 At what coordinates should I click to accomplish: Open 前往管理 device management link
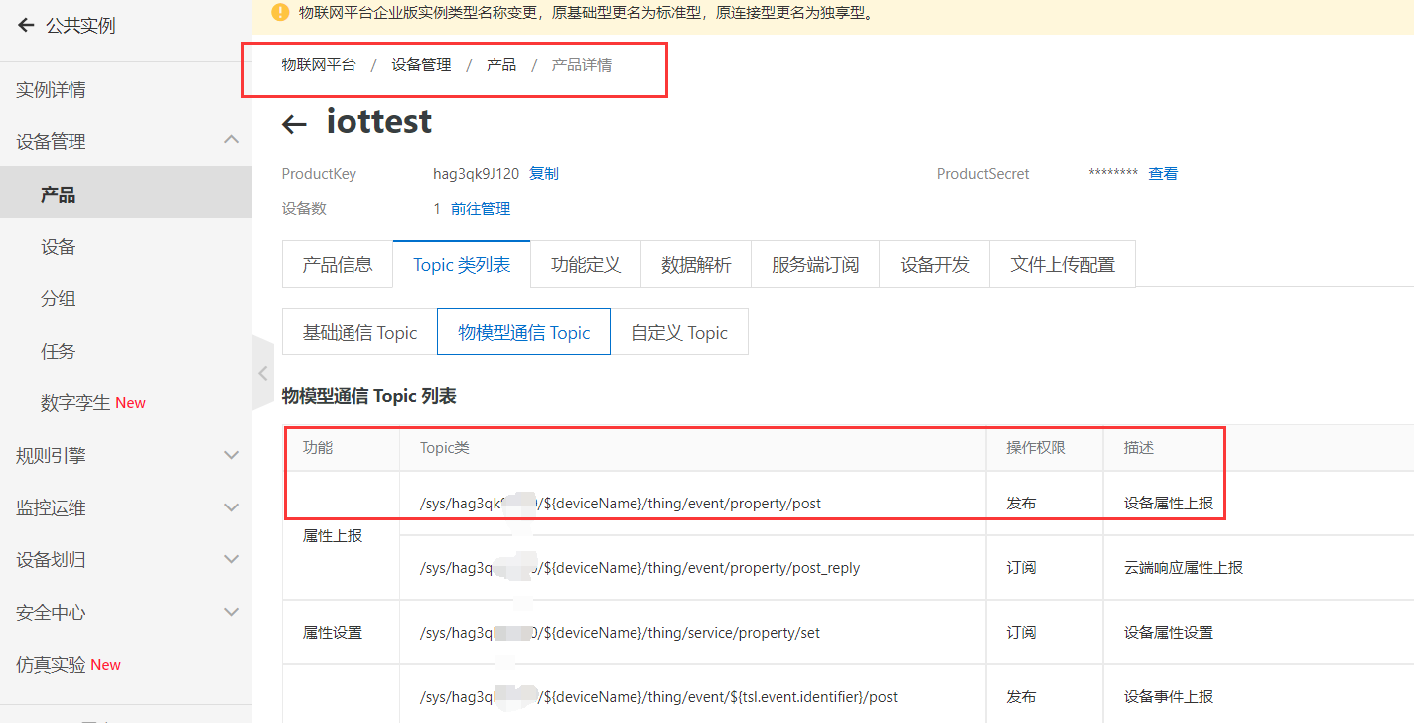point(480,209)
